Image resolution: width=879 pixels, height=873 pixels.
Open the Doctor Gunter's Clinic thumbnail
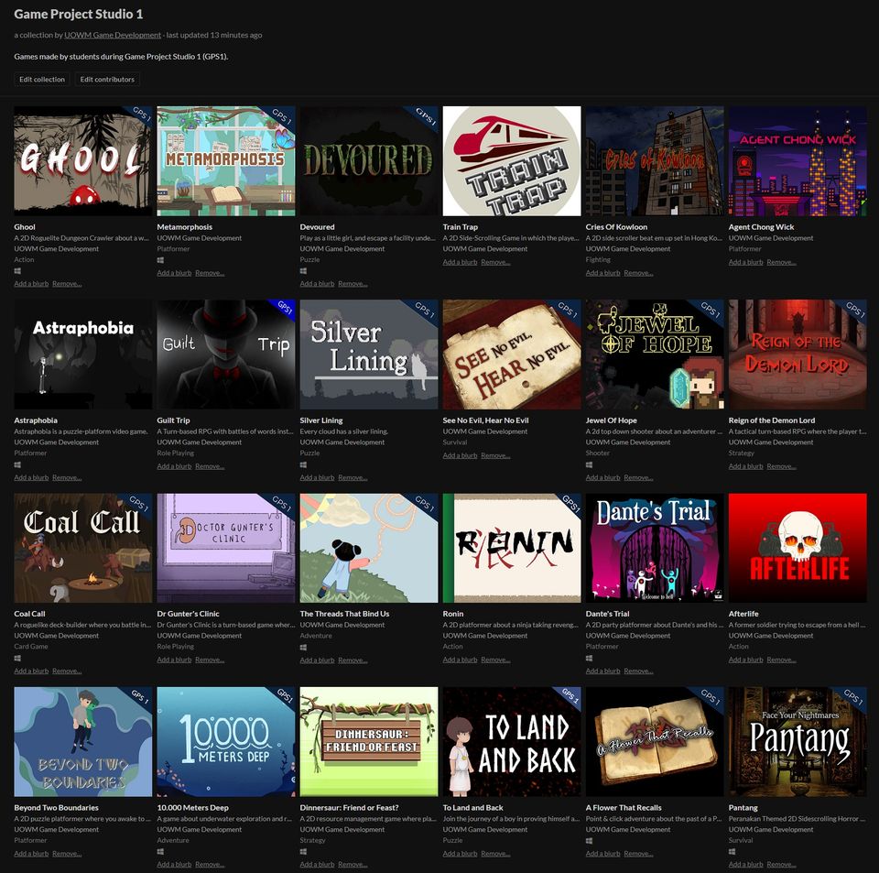tap(226, 548)
